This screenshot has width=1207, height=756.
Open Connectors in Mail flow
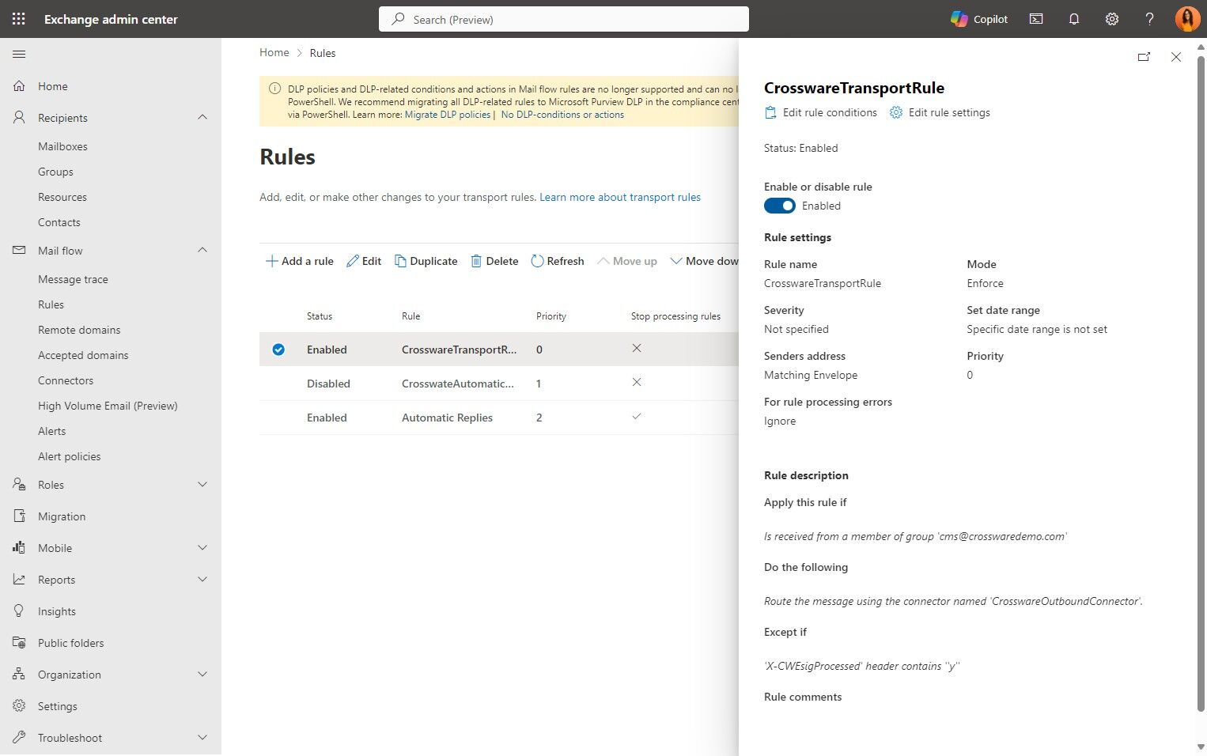point(66,380)
